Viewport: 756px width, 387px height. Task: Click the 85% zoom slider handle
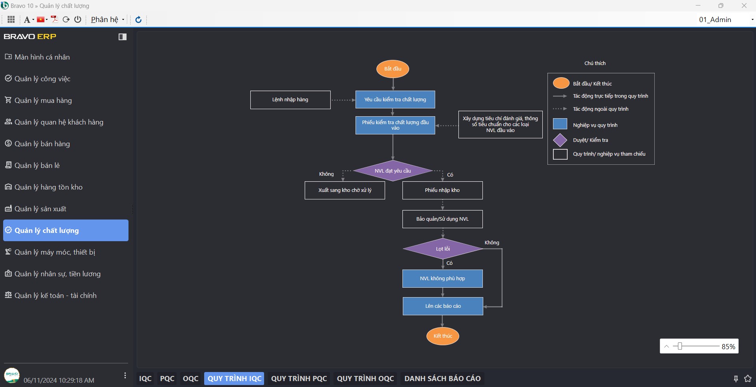point(680,346)
